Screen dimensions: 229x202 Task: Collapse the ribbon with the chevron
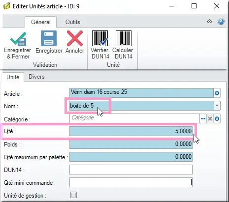tap(209, 21)
